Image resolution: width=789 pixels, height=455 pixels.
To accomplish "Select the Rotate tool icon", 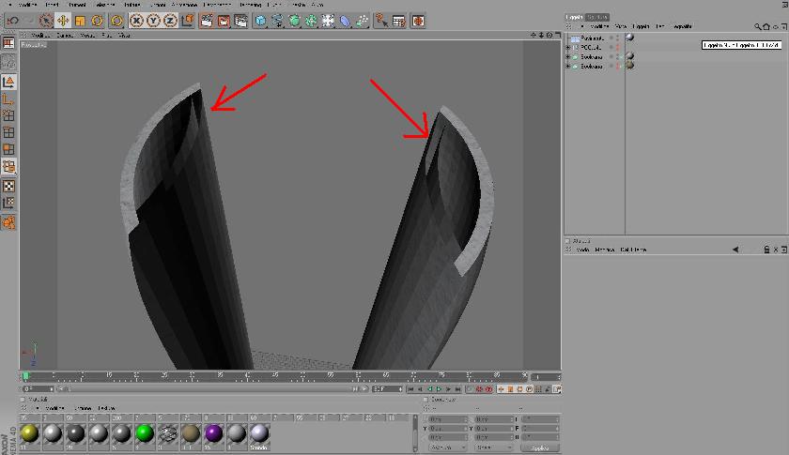I will click(97, 21).
